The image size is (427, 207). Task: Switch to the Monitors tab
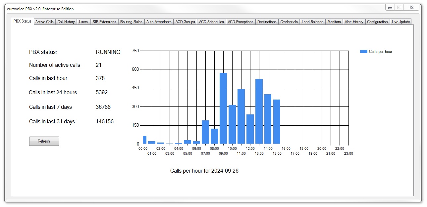[334, 22]
